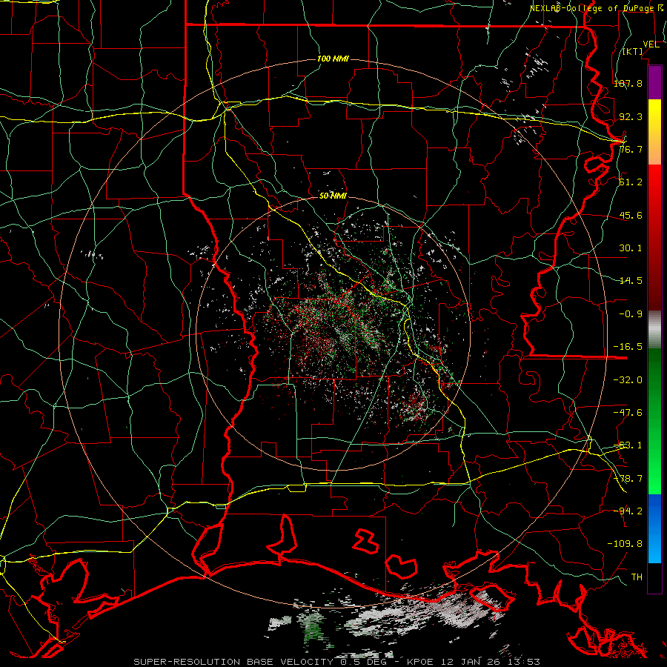Screen dimensions: 667x667
Task: Click the SUPER-RESOLUTION BASE VELOCITY caption text
Action: (x=233, y=662)
